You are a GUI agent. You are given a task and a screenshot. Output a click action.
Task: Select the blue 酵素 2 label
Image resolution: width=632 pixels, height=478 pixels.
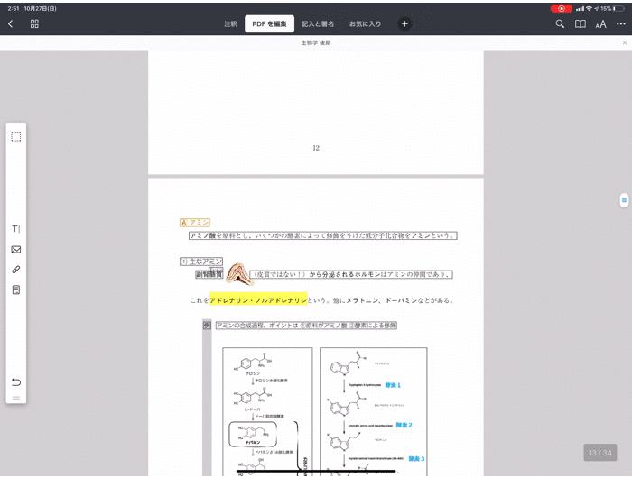404,425
